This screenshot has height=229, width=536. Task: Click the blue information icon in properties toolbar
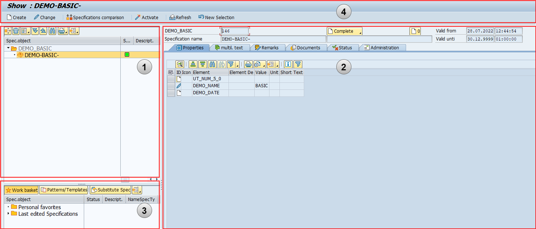(288, 64)
